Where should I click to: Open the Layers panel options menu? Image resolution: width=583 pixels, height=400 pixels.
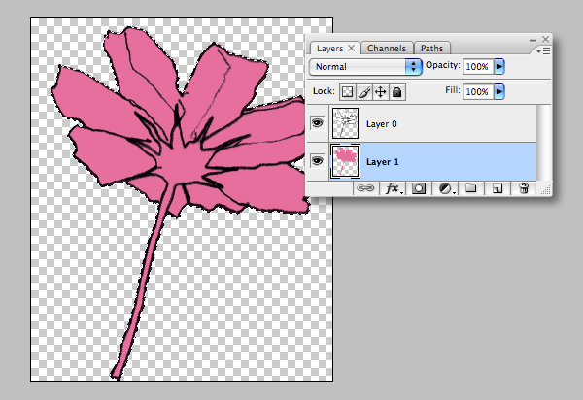(543, 50)
